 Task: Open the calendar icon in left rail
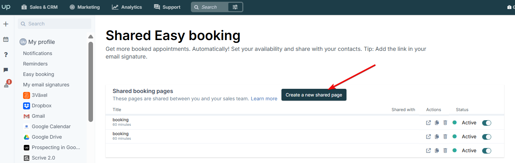point(6,39)
